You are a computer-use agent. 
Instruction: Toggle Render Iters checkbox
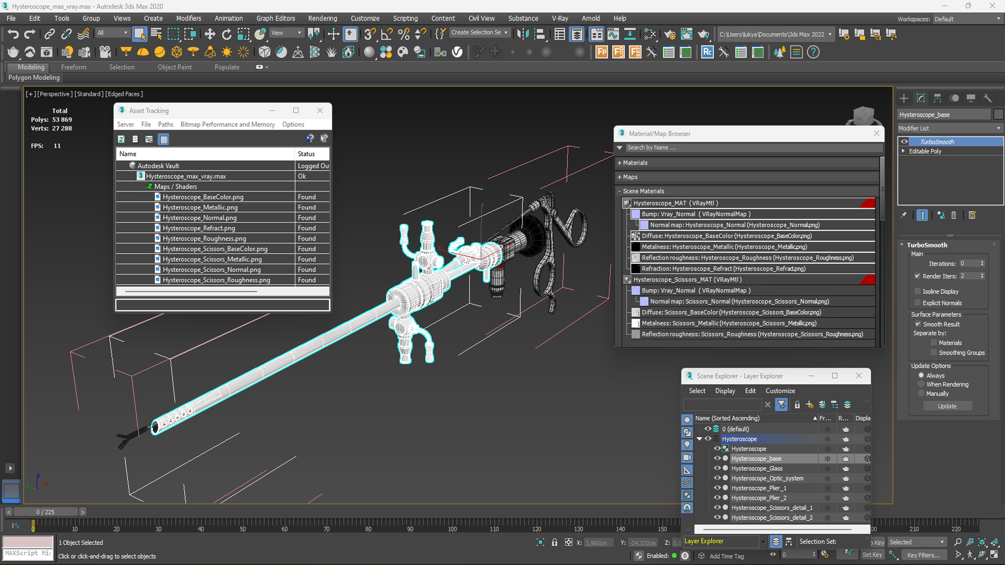tap(917, 276)
